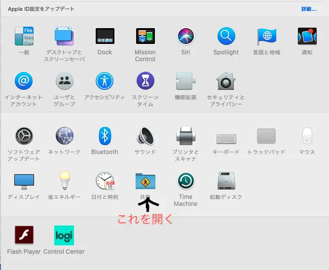Select the 一般 (General) preferences icon
The image size is (329, 270).
coord(24,36)
